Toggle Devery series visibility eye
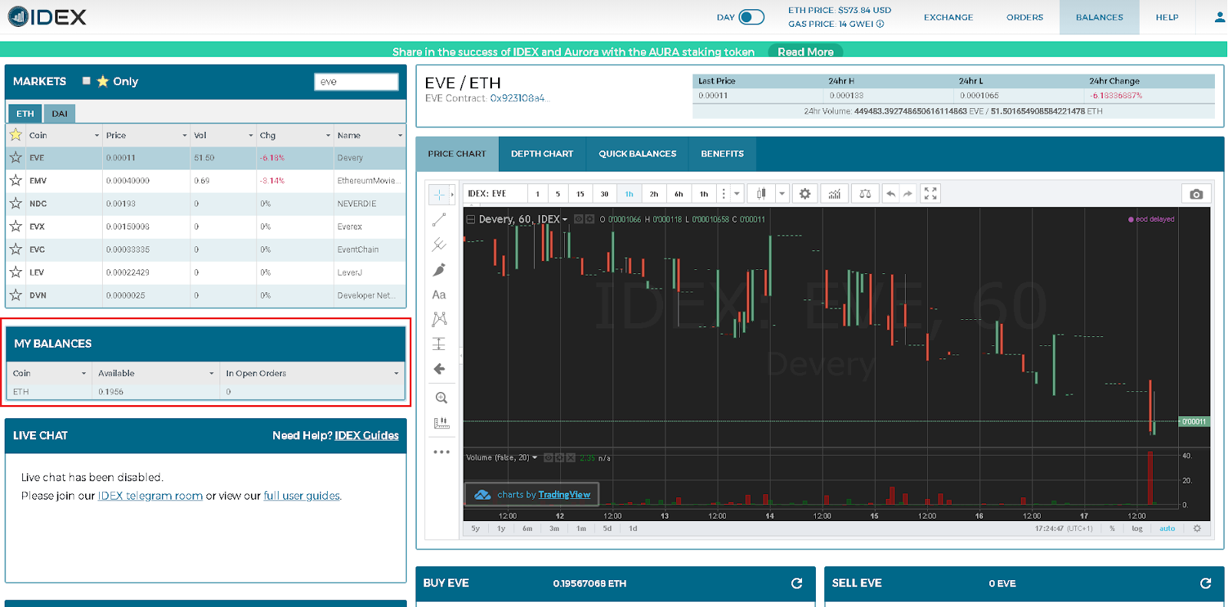The height and width of the screenshot is (607, 1228). tap(579, 219)
